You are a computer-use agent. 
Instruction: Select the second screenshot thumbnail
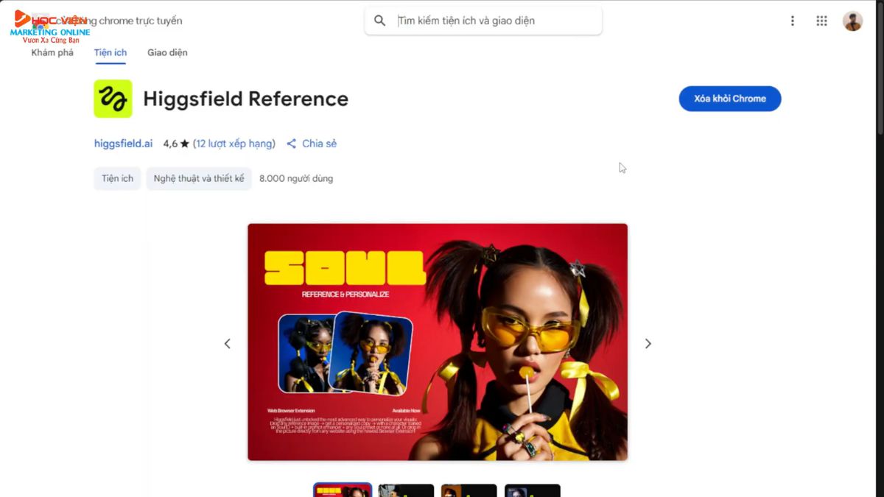[406, 490]
